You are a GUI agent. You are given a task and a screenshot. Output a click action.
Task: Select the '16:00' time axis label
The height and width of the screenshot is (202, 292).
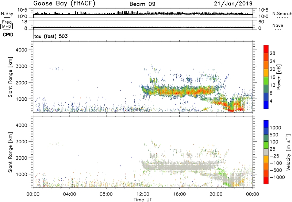coord(180,194)
